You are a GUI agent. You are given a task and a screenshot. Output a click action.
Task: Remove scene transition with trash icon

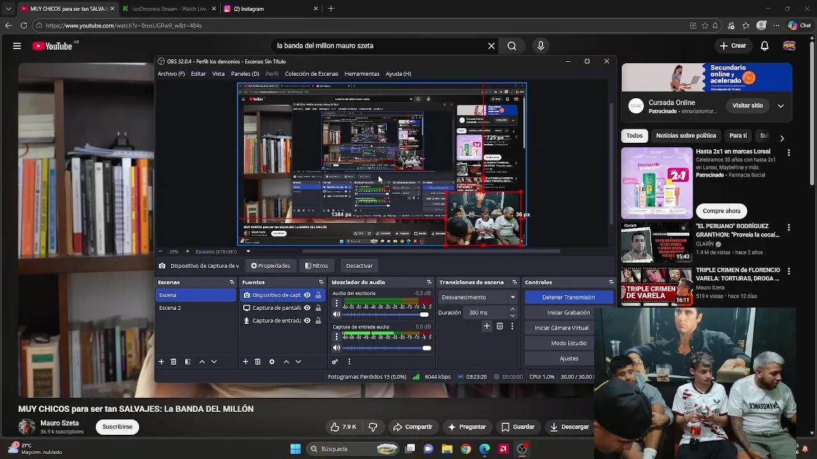(x=500, y=326)
